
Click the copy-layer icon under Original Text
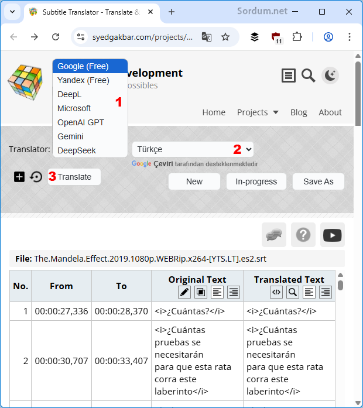(201, 292)
